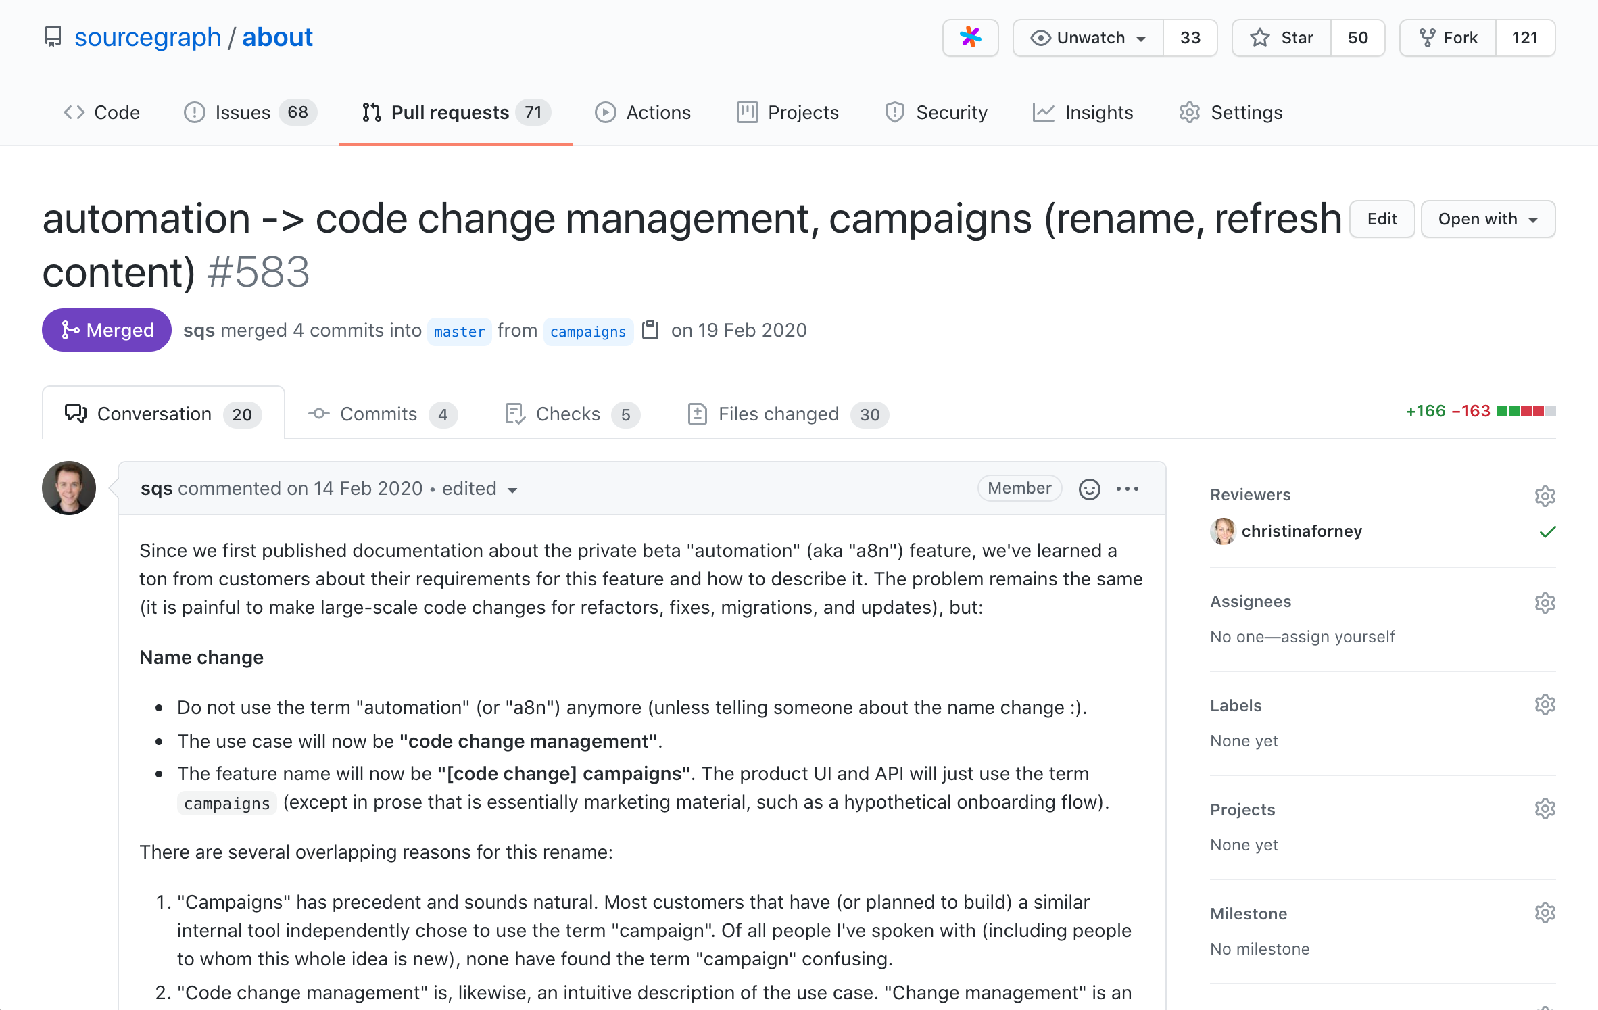The image size is (1598, 1010).
Task: Click the Sourcegraph logo icon in header
Action: [971, 36]
